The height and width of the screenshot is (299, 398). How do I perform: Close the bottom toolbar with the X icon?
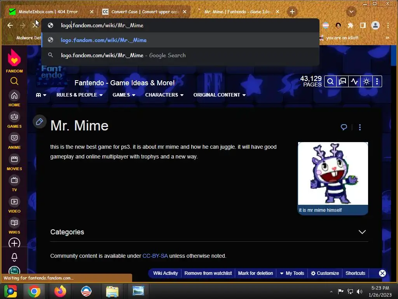point(382,273)
